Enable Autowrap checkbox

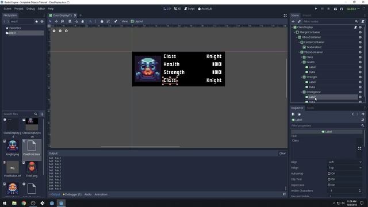coord(329,174)
